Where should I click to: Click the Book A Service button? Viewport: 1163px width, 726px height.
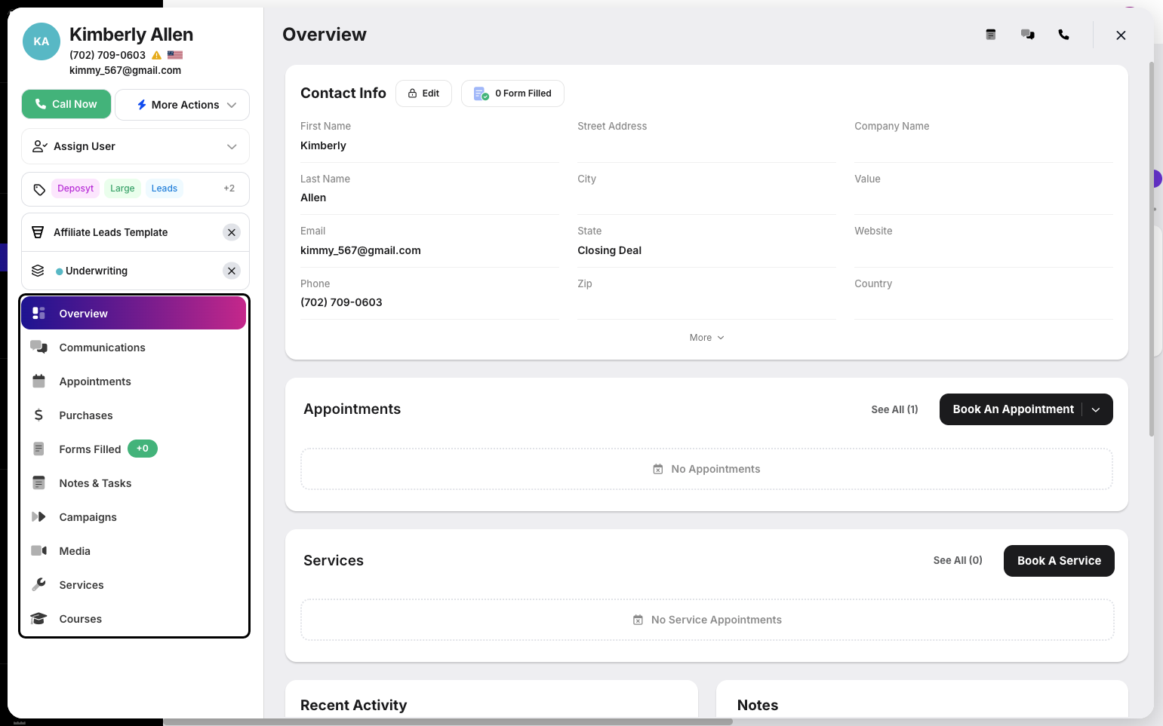pos(1059,561)
